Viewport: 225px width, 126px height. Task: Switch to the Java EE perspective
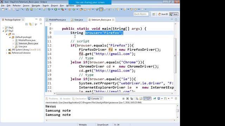click(163, 14)
